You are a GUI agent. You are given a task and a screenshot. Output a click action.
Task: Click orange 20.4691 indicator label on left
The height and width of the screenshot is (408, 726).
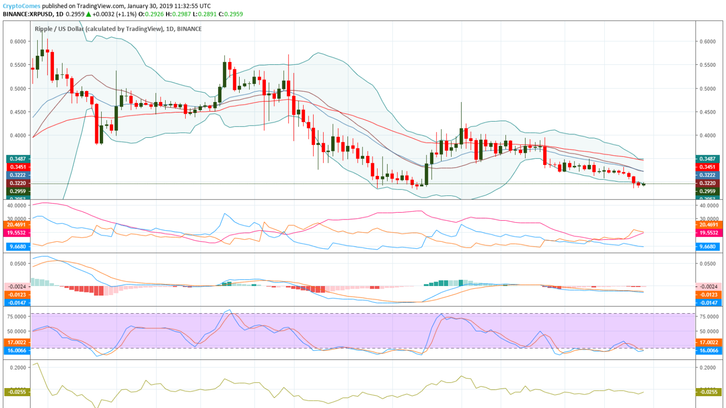[x=17, y=224]
